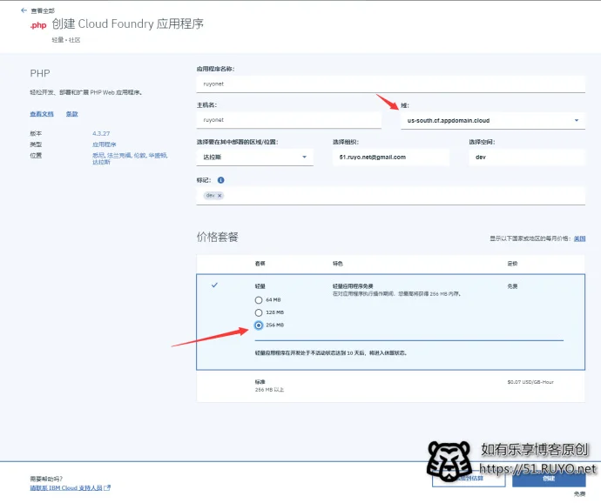Open the 查看文档 documentation link
Screen dimensions: 601x503
pos(42,114)
